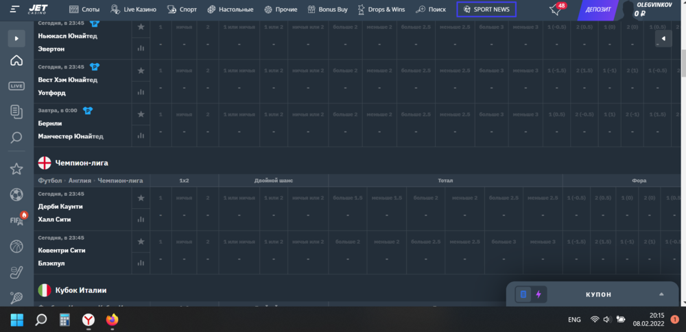Select the tennis racket sport icon
686x332 pixels.
(16, 298)
